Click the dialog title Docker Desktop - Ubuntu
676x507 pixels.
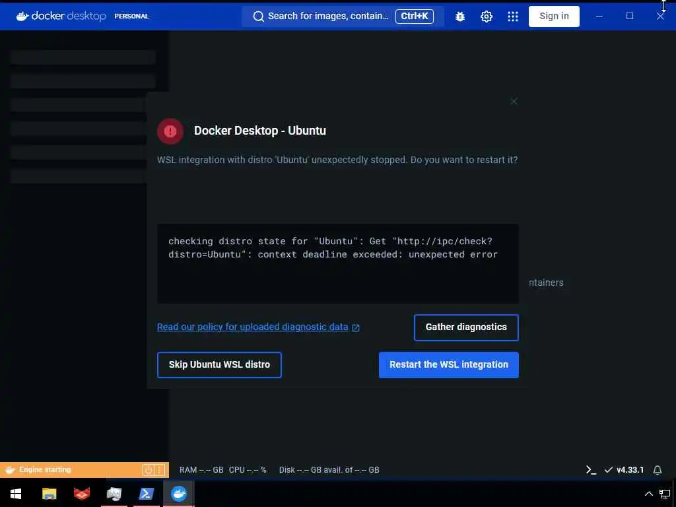coord(260,131)
